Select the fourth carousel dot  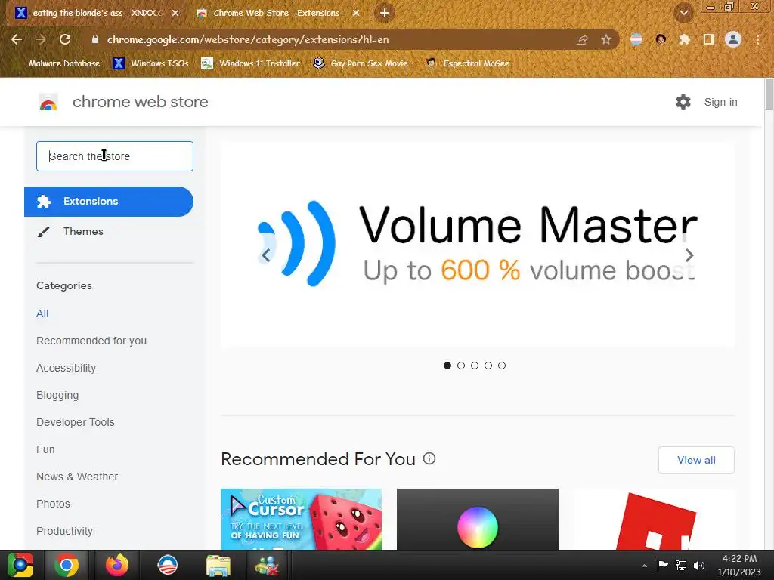(x=488, y=366)
